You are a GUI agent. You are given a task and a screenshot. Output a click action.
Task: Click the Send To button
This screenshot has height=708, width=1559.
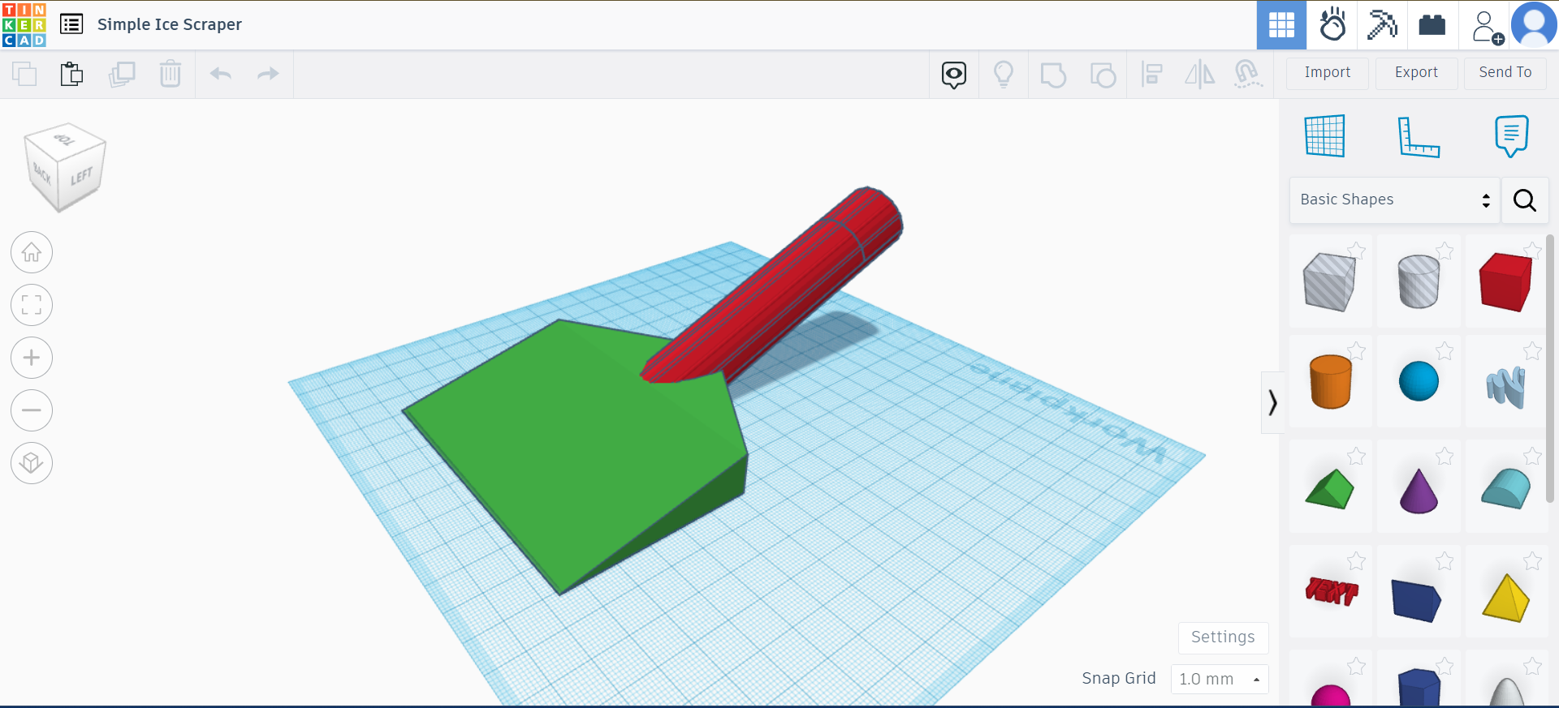[x=1505, y=73]
